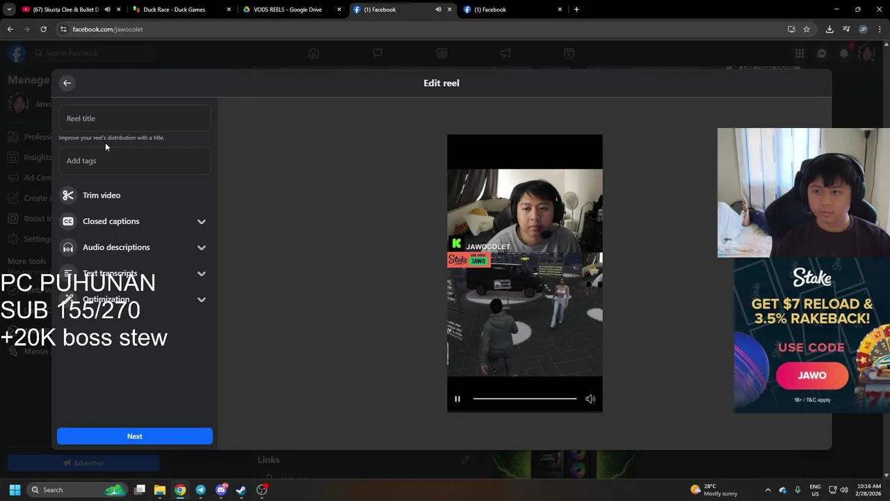This screenshot has height=501, width=890.
Task: Open File Explorer from taskbar
Action: pos(160,490)
